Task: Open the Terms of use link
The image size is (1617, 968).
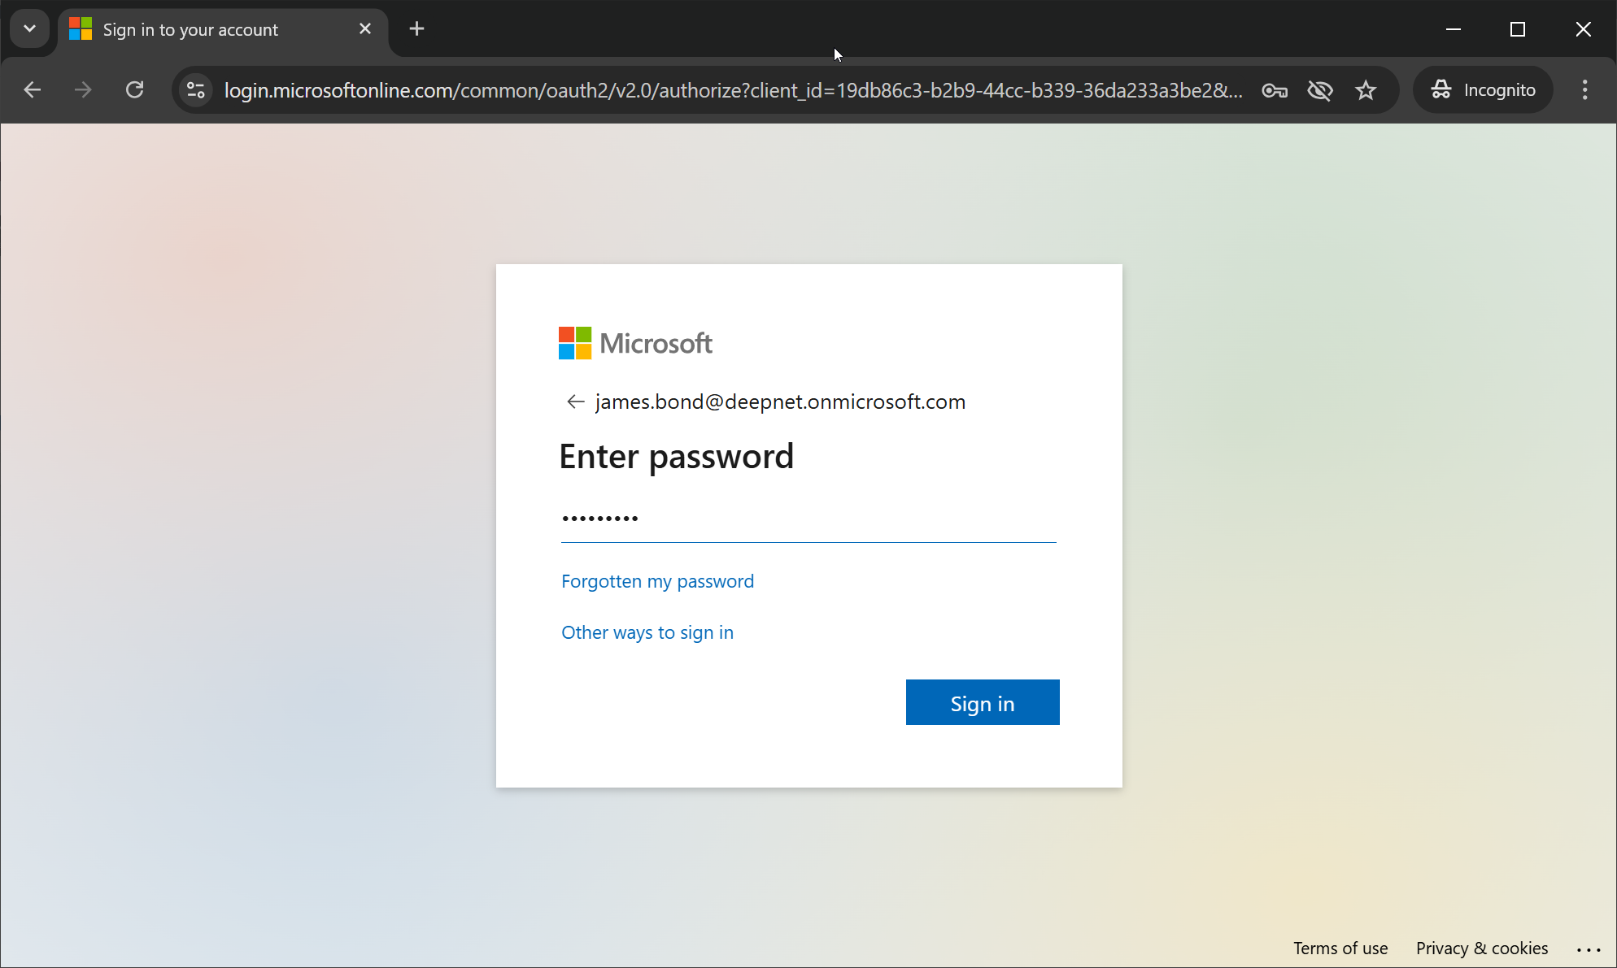Action: (x=1340, y=948)
